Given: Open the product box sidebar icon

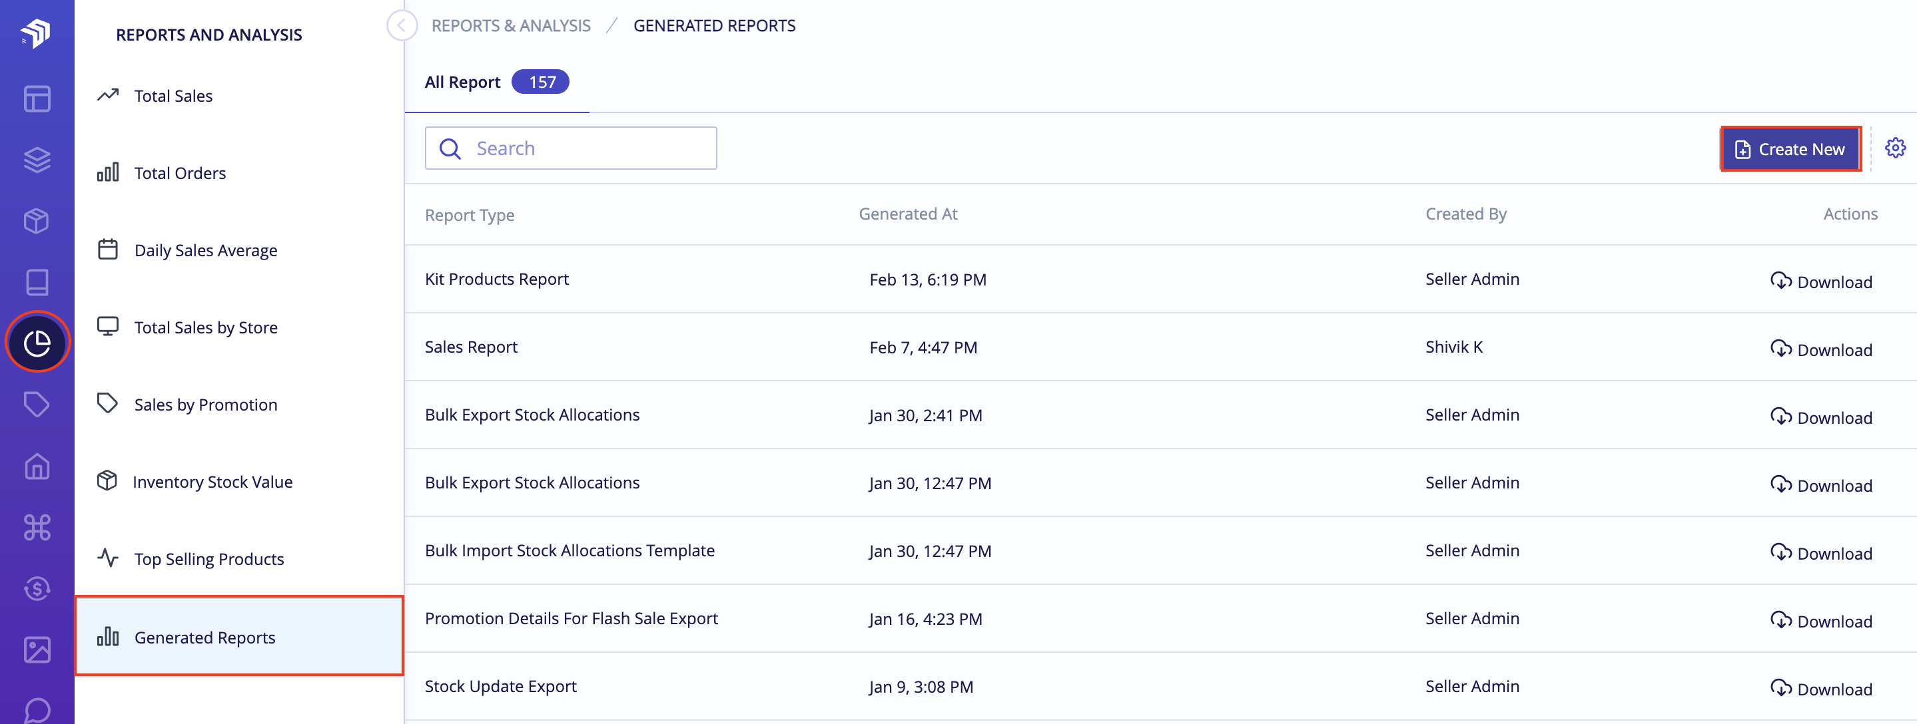Looking at the screenshot, I should coord(37,221).
